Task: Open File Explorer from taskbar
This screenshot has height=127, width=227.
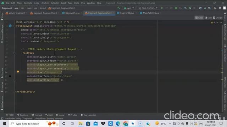Action: [x=81, y=123]
